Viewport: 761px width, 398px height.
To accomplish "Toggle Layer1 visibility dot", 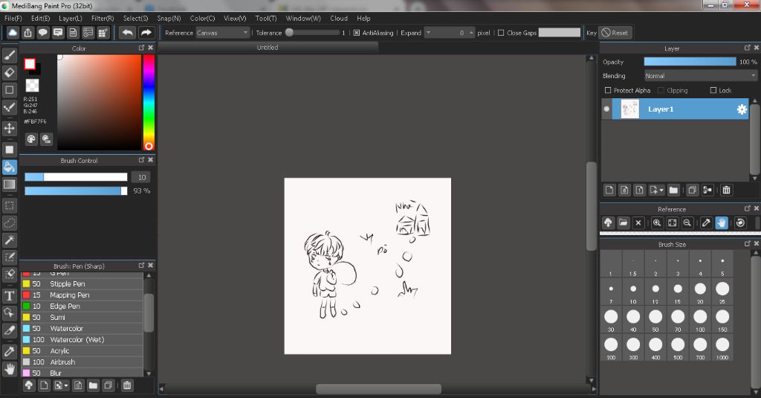I will [x=606, y=109].
